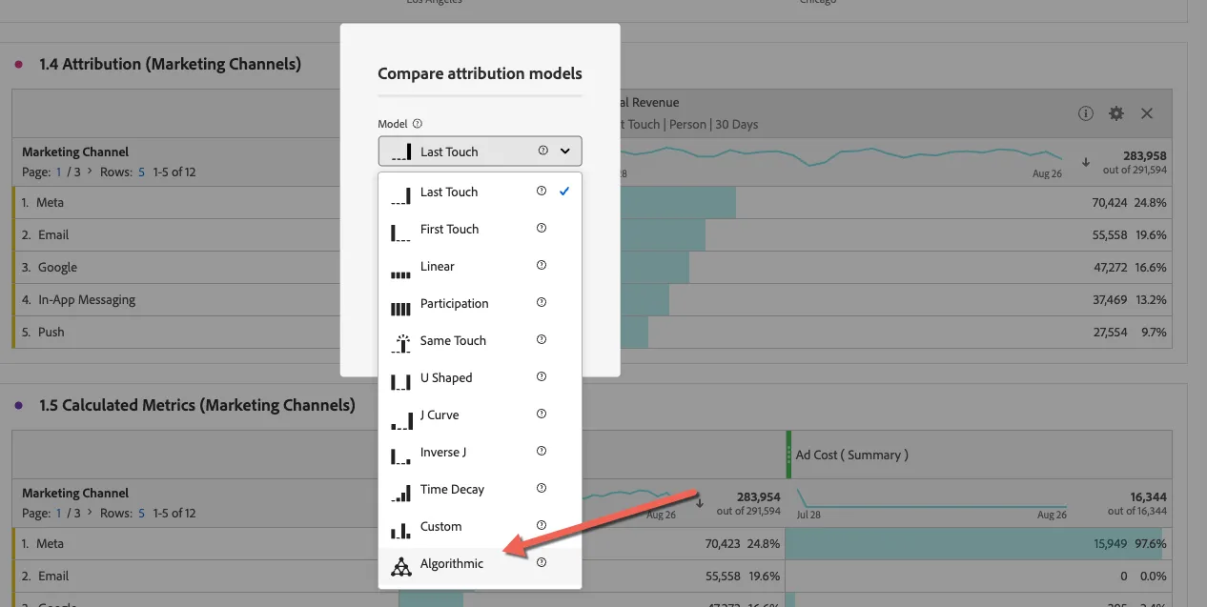Click the purple dot beside the 1.5 Calculated Metrics title
Viewport: 1207px width, 607px height.
19,406
